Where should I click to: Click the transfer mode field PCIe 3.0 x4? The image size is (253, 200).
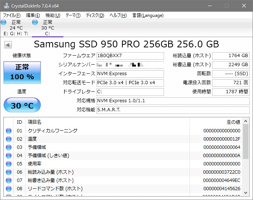pos(130,83)
